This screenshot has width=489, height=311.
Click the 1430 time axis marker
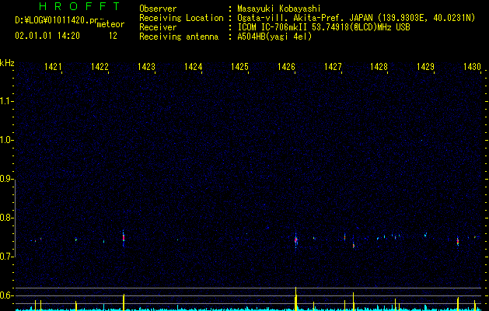pos(472,66)
